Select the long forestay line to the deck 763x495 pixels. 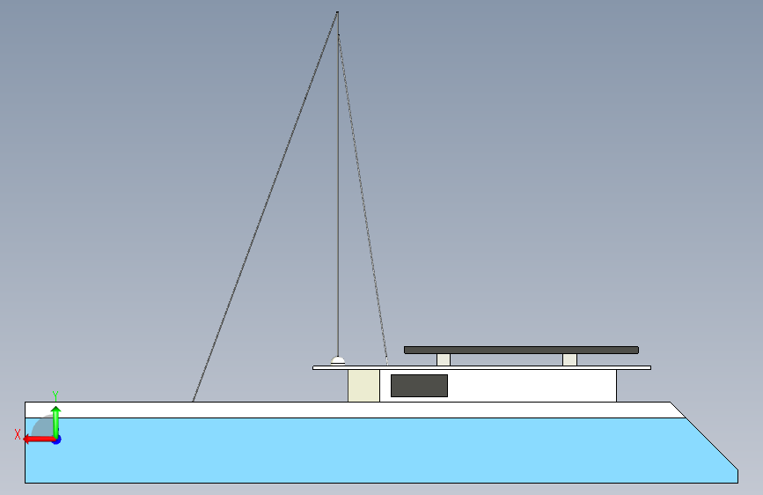(265, 207)
